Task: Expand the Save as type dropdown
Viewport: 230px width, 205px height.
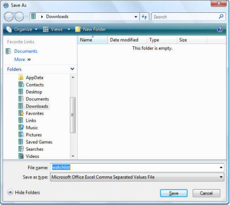Action: tap(221, 177)
